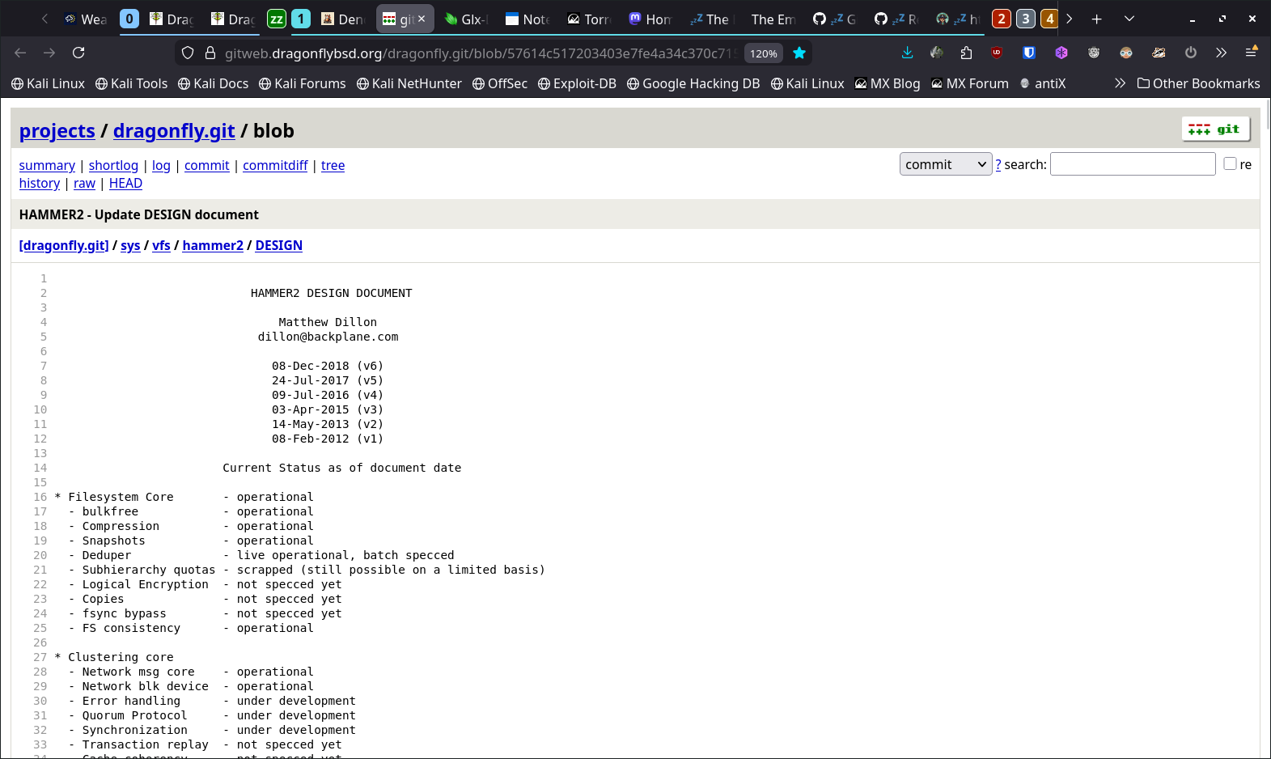Open the downloads panel arrow icon
Screen dimensions: 1271x759
click(907, 53)
